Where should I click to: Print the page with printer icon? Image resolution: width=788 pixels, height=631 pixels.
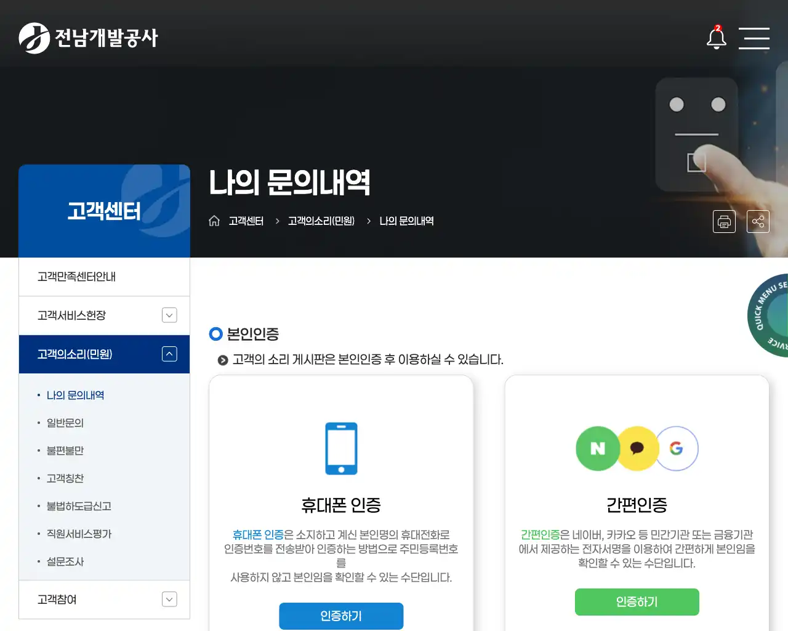tap(724, 221)
